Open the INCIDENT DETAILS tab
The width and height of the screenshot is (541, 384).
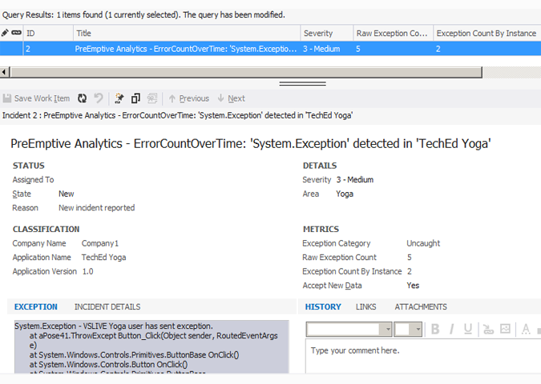pyautogui.click(x=107, y=306)
